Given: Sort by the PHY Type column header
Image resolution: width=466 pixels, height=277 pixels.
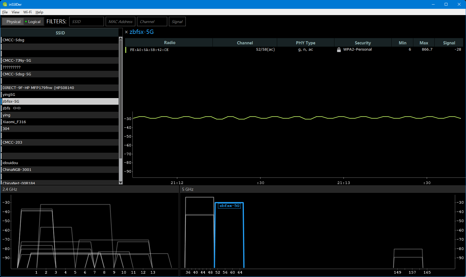Looking at the screenshot, I should (305, 43).
